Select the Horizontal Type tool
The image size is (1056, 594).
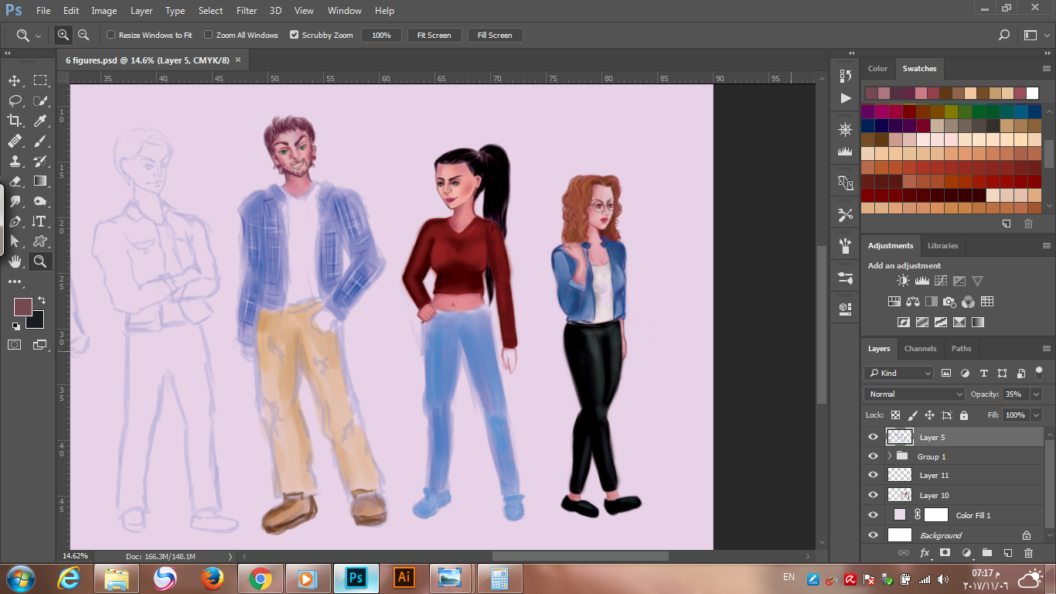tap(41, 221)
